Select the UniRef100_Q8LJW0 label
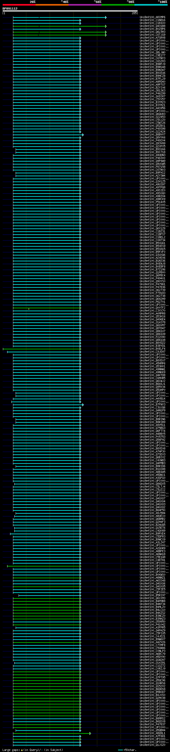 pos(152,52)
